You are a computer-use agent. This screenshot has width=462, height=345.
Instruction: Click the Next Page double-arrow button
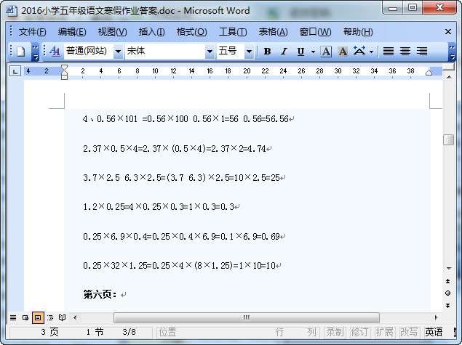pos(448,306)
